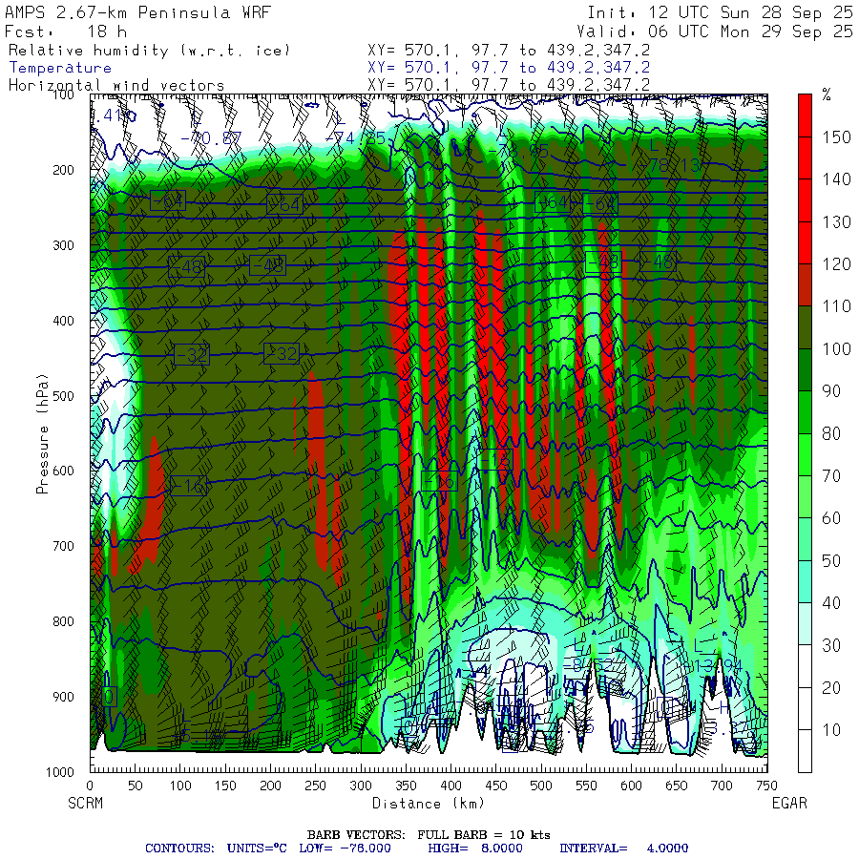Pick the pale cyan colorbar segment between 30 and 40

[x=805, y=624]
